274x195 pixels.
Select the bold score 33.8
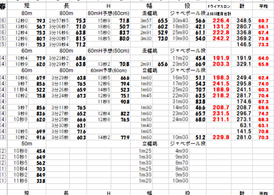pyautogui.click(x=41, y=181)
